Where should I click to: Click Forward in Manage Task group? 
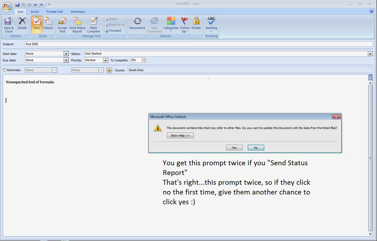[112, 31]
